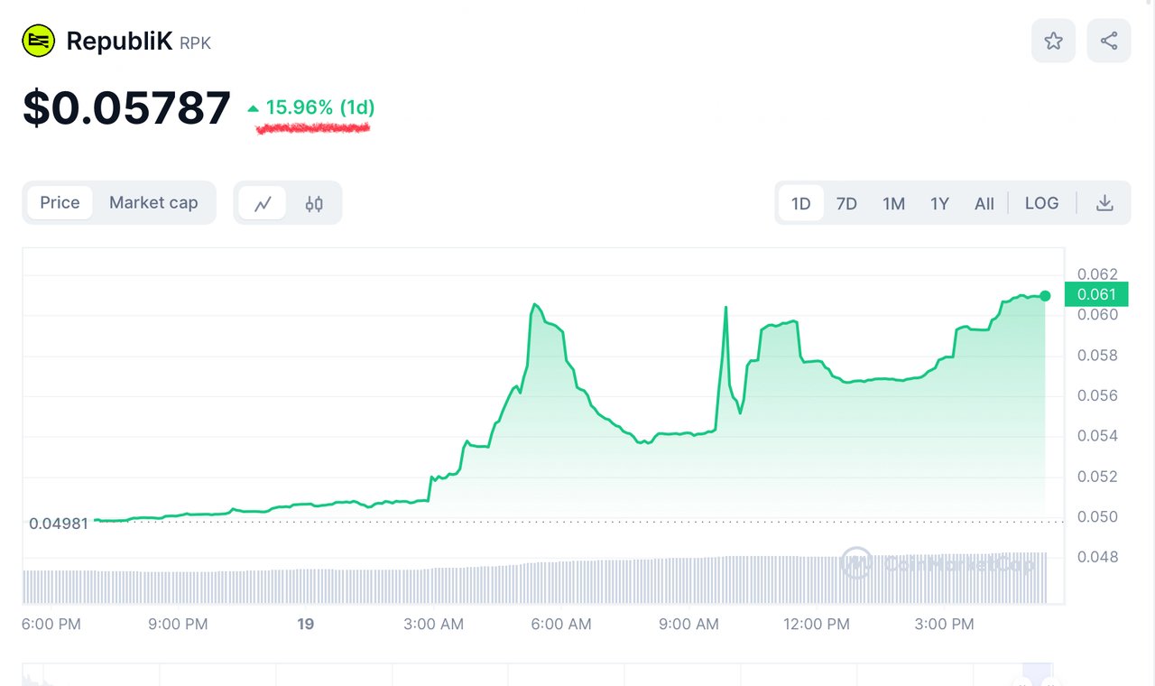Click the 0.050 price axis label
This screenshot has height=686, width=1155.
tap(1097, 517)
